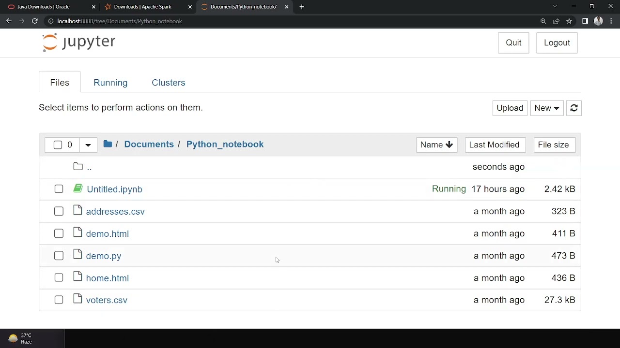This screenshot has height=348, width=620.
Task: Click the forward navigation arrow in browser
Action: (x=22, y=21)
